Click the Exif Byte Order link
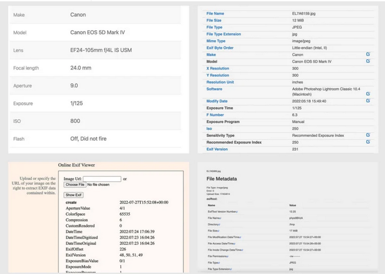Screen dimensions: 385x274 coord(219,48)
